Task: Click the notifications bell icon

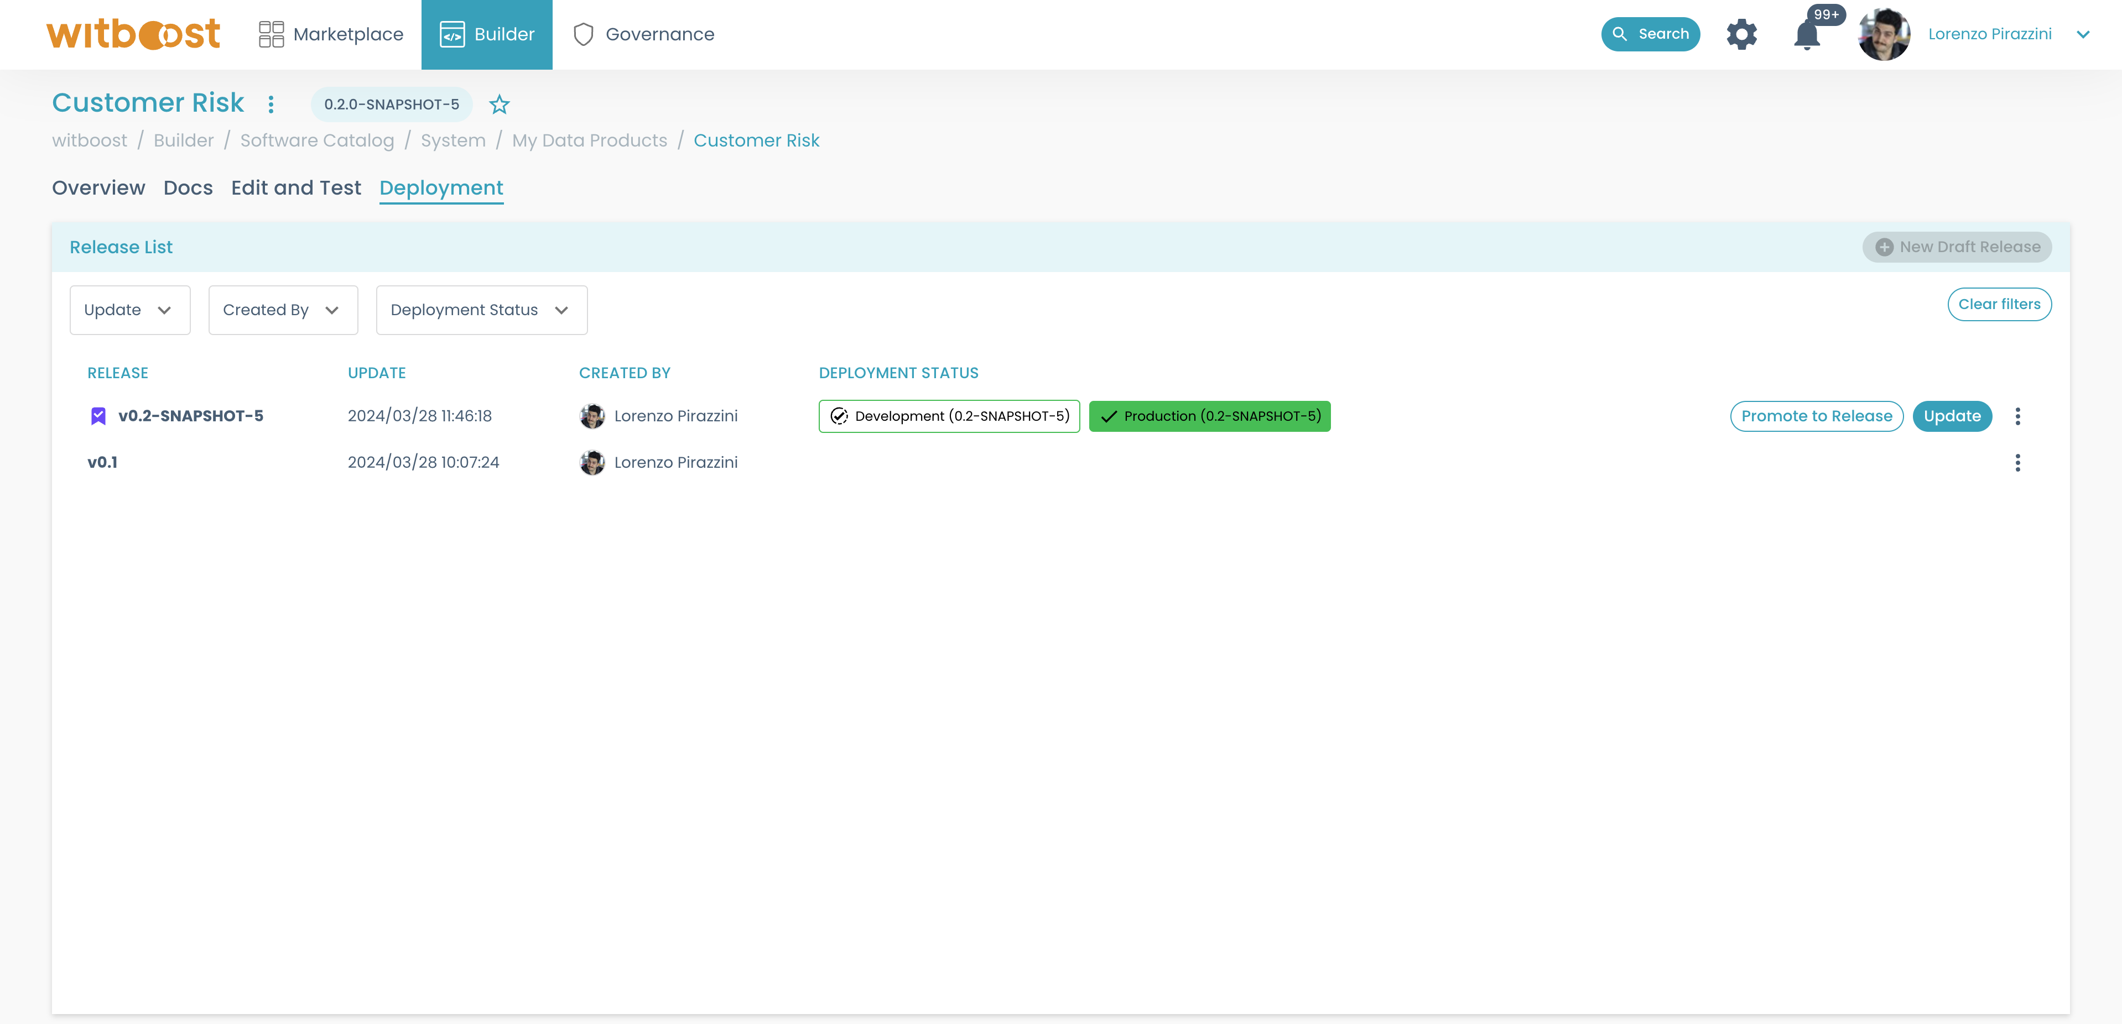Action: click(1809, 34)
